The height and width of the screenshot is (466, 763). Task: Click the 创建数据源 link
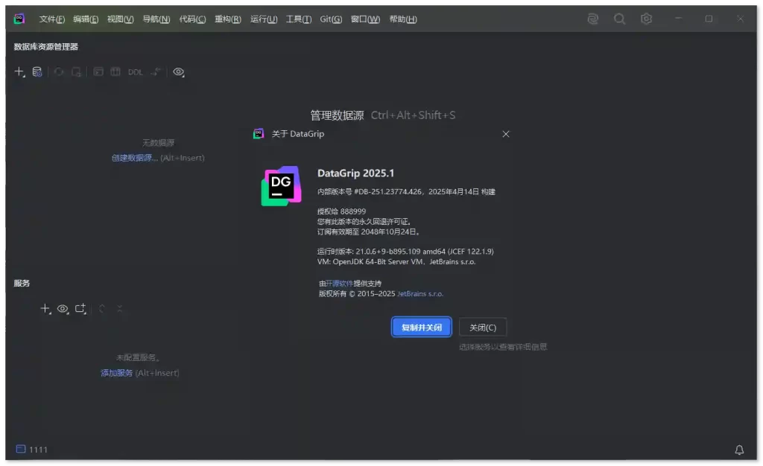tap(134, 158)
